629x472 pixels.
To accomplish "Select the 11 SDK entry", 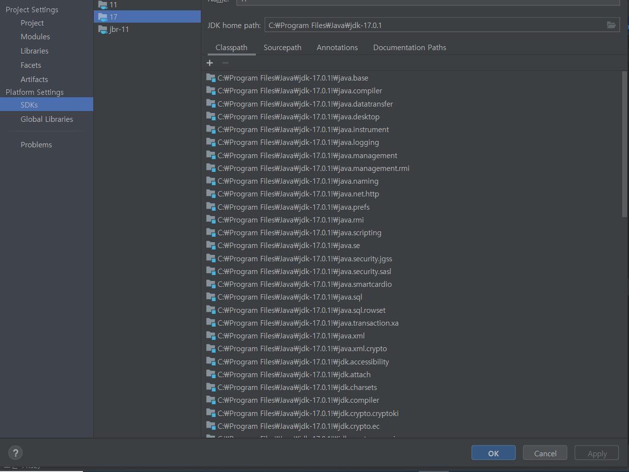I will tap(147, 5).
